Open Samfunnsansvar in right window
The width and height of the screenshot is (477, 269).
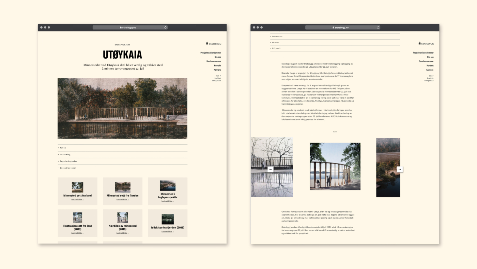click(426, 61)
